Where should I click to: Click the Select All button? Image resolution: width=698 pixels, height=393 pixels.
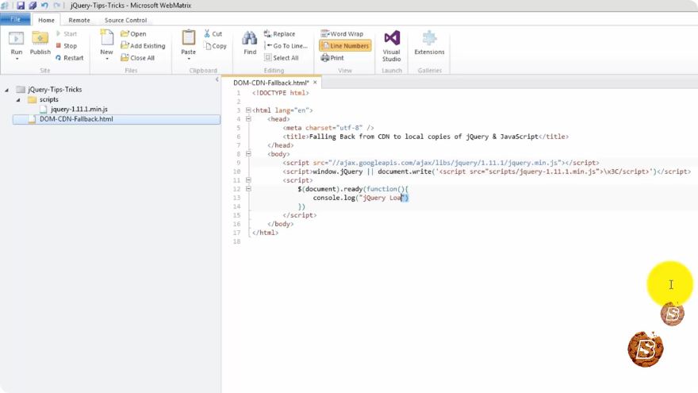coord(281,57)
